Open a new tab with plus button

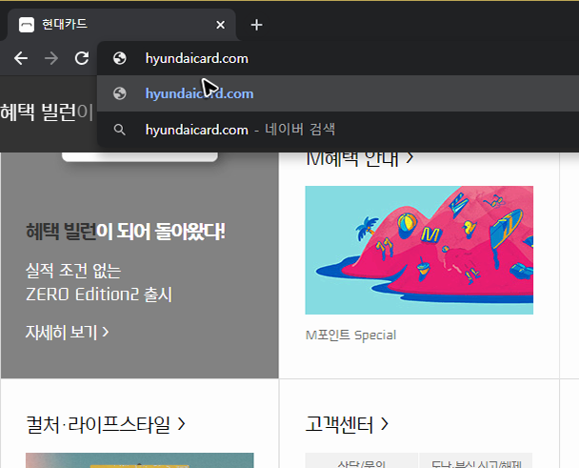(256, 25)
